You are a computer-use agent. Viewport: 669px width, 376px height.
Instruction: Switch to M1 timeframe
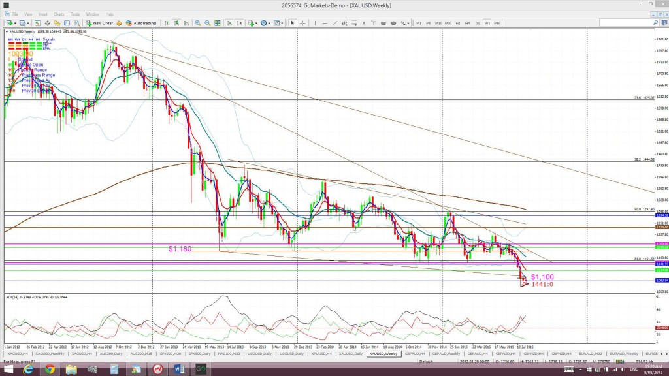click(x=419, y=23)
